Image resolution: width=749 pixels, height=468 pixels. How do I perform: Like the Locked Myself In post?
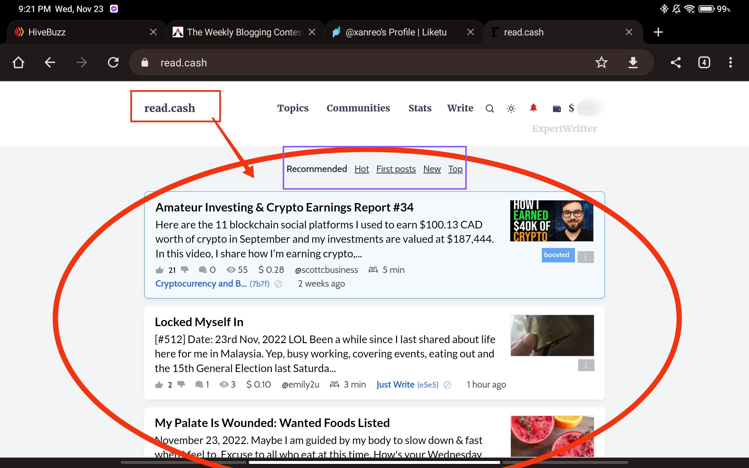tap(159, 384)
